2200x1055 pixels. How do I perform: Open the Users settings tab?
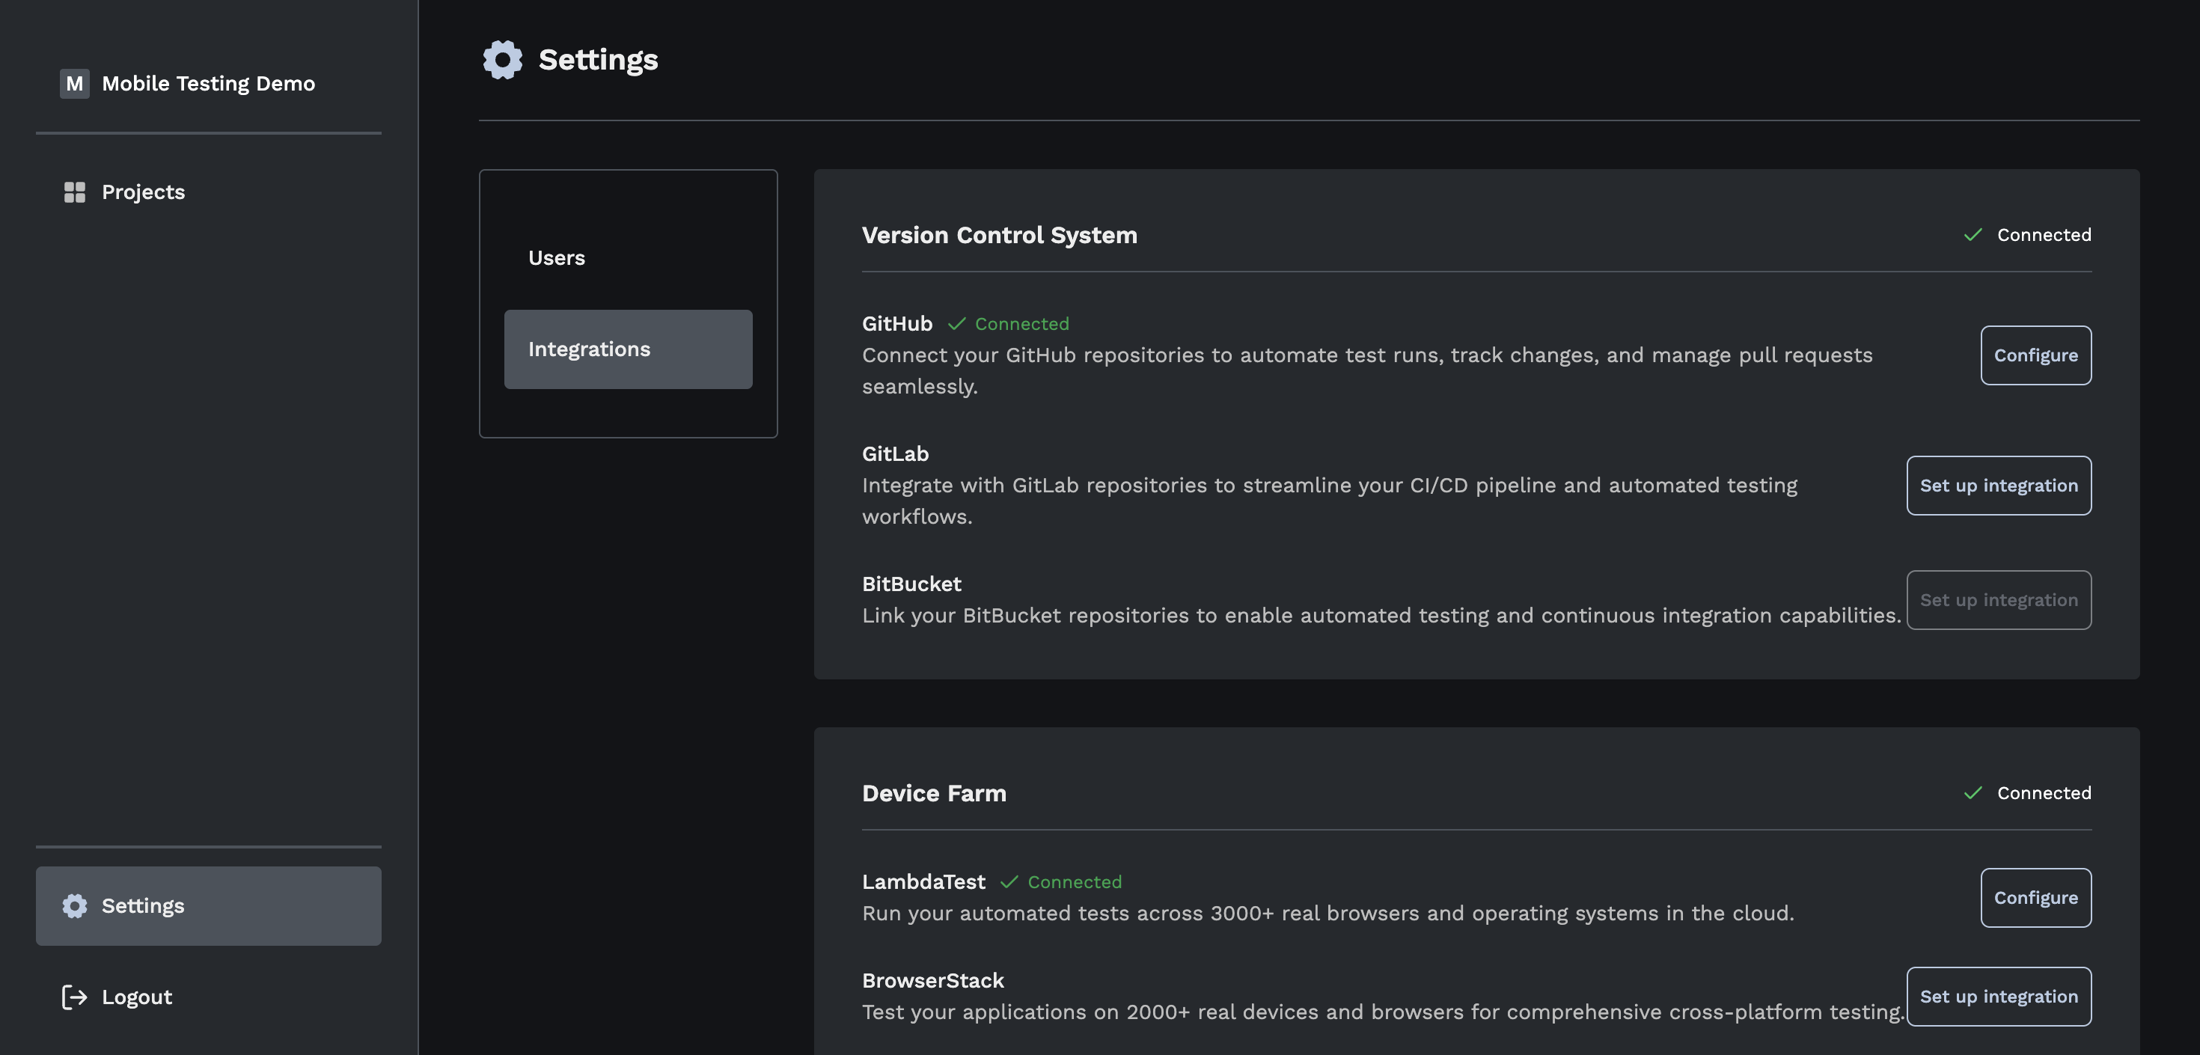click(557, 258)
